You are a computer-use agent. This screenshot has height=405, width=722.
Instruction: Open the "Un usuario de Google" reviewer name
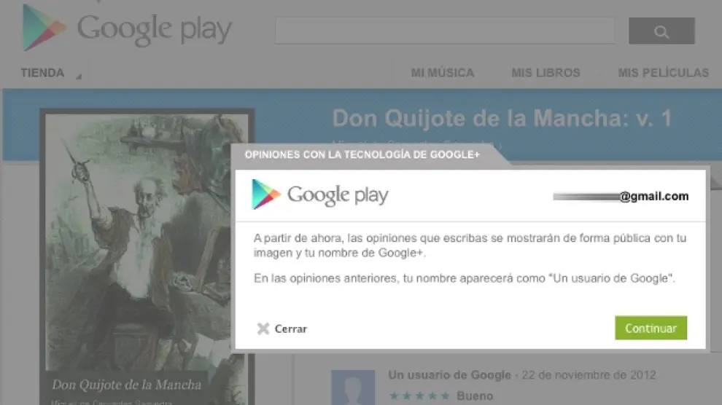pyautogui.click(x=449, y=375)
